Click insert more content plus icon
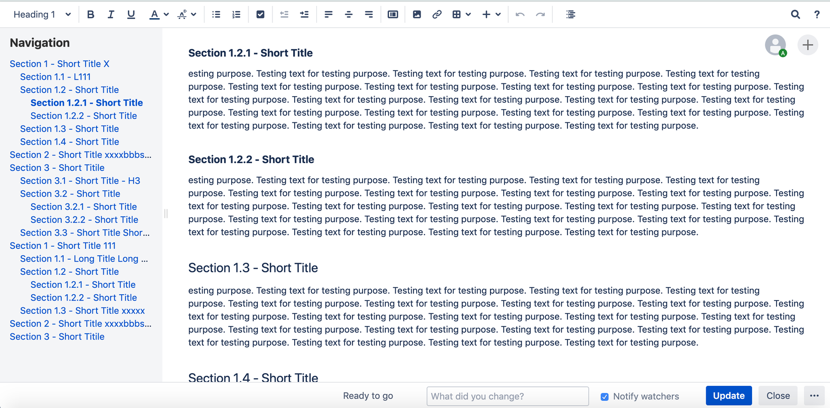This screenshot has width=830, height=408. pos(486,15)
